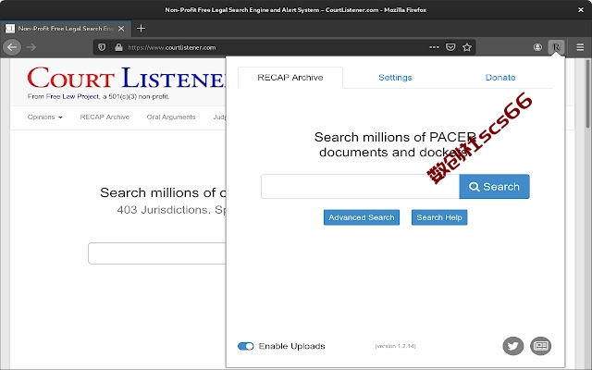Open the Firefox account icon
The height and width of the screenshot is (370, 592).
(537, 47)
